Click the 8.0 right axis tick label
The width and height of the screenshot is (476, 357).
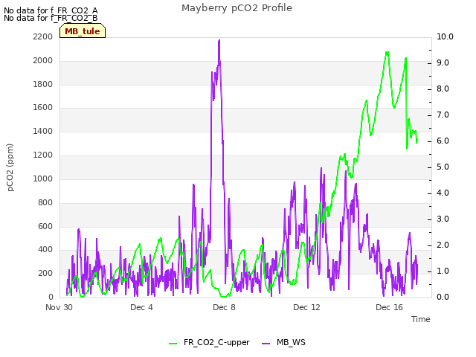click(x=443, y=89)
